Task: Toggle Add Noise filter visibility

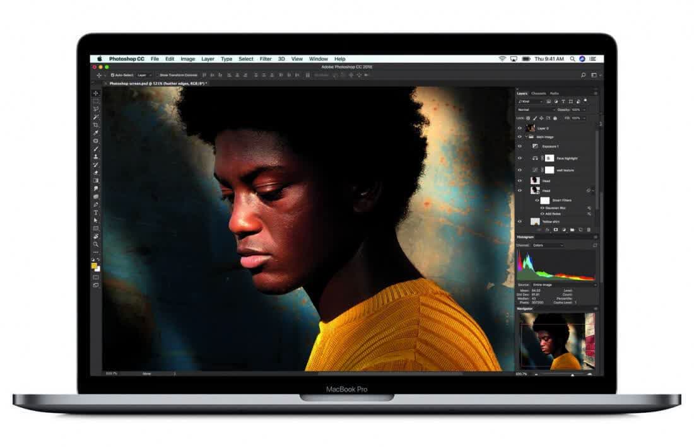Action: click(x=542, y=214)
